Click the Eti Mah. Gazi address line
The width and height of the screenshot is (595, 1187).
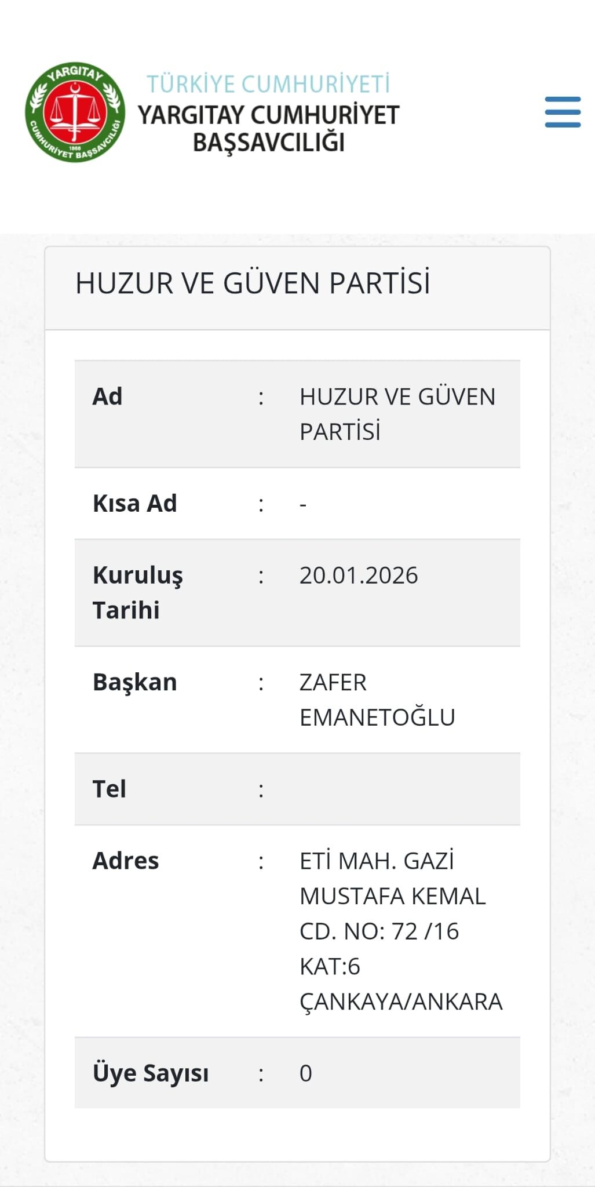pos(377,861)
